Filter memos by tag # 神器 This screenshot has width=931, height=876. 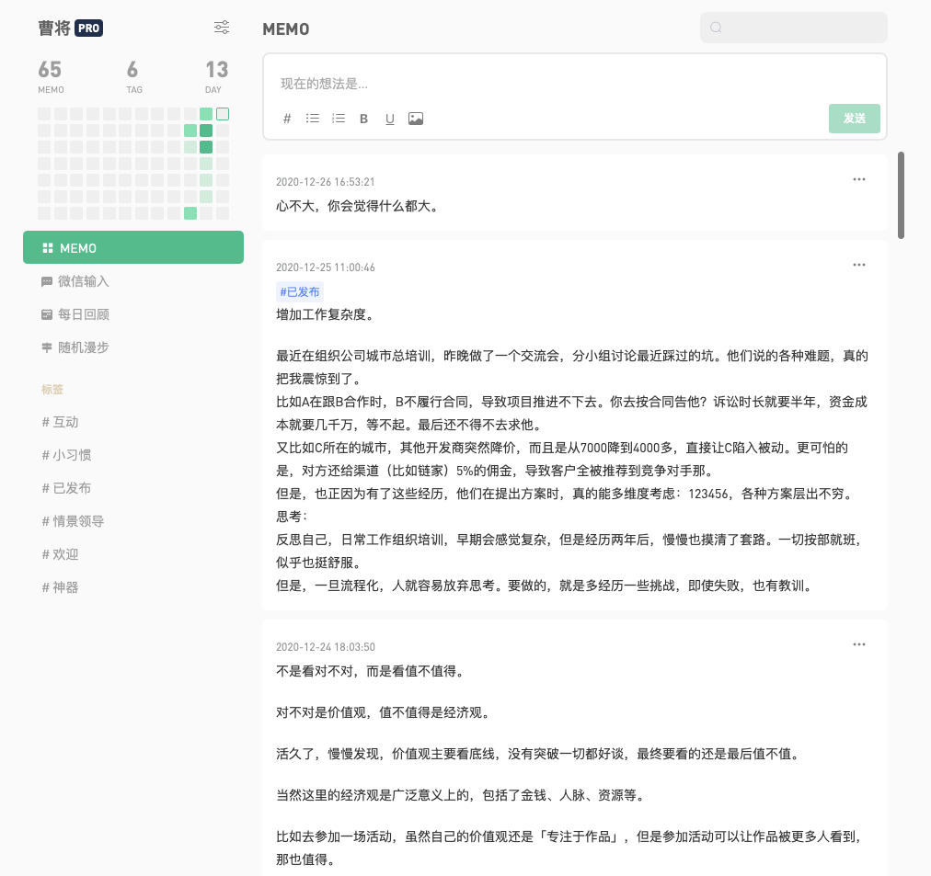click(x=60, y=587)
